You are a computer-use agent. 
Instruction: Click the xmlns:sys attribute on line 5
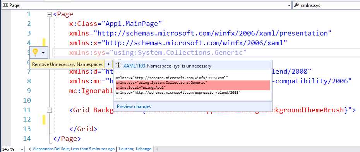(x=158, y=52)
